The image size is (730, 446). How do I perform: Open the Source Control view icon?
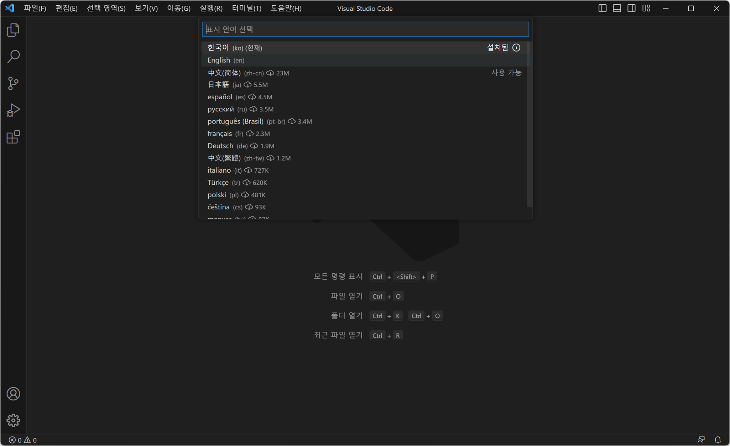tap(13, 83)
